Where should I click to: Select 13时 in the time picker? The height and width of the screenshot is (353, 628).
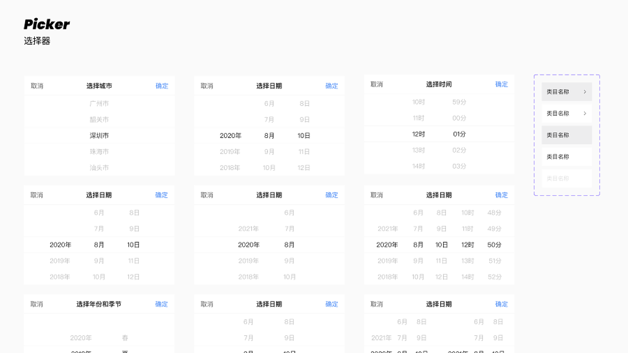(418, 150)
